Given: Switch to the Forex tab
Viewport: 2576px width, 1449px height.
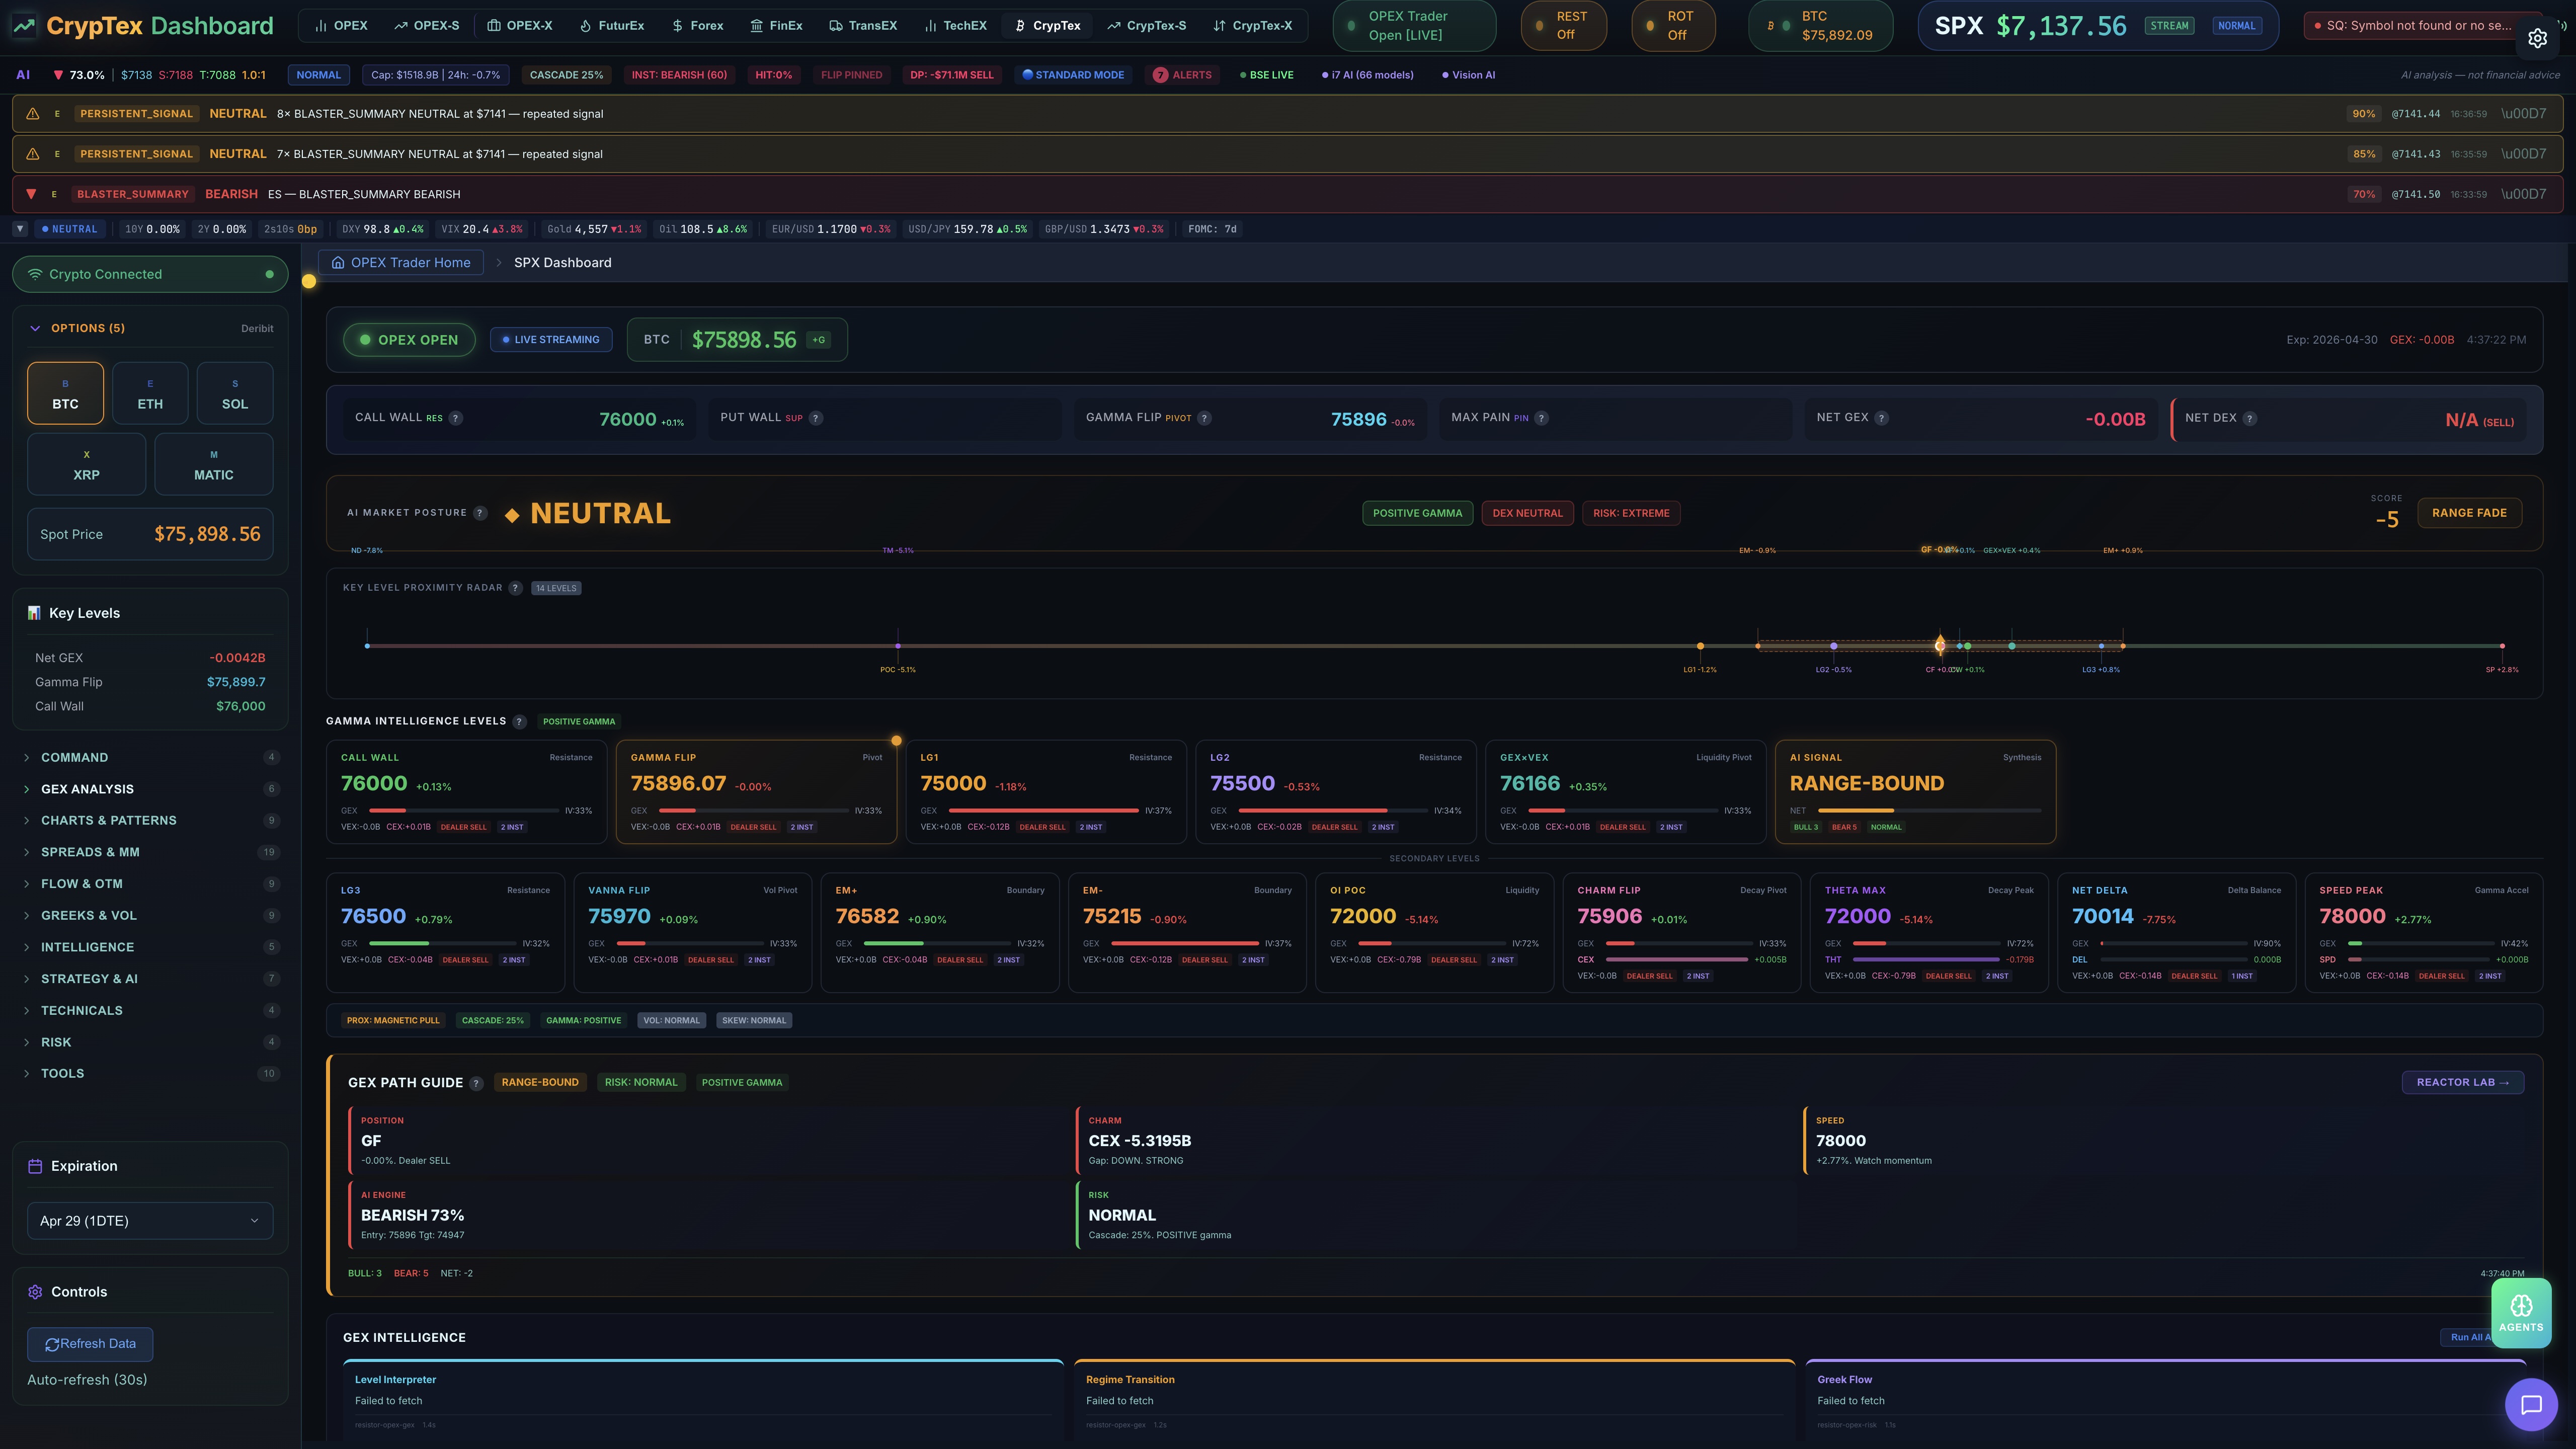Looking at the screenshot, I should (698, 26).
